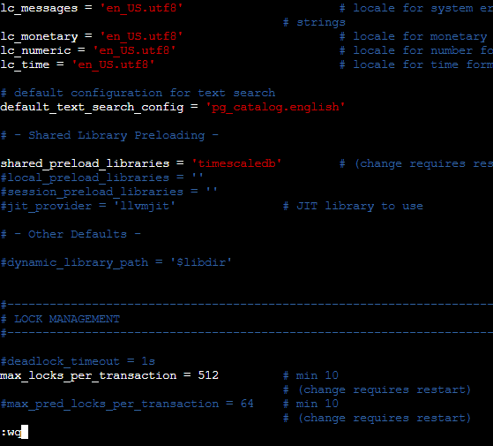
Task: Select the default_text_search_config parameter name
Action: tap(92, 108)
